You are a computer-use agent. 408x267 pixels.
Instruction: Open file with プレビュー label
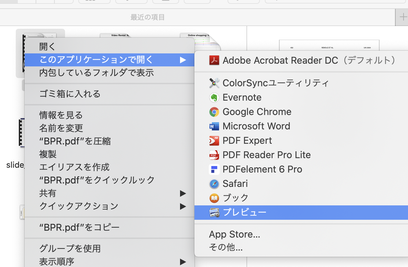click(x=245, y=213)
